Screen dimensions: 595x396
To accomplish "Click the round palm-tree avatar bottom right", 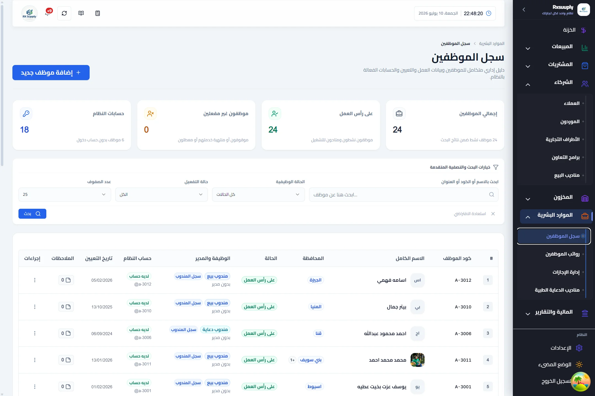I will [x=580, y=382].
